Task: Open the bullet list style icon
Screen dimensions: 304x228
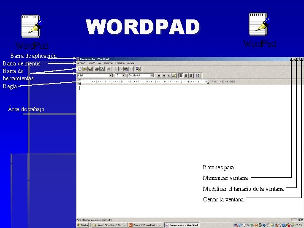Action: pyautogui.click(x=198, y=76)
